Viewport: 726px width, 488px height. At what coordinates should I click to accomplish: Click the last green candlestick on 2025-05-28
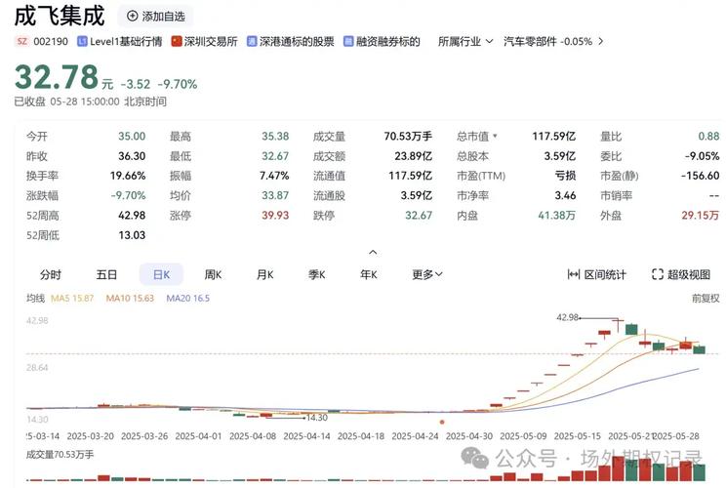click(x=699, y=349)
